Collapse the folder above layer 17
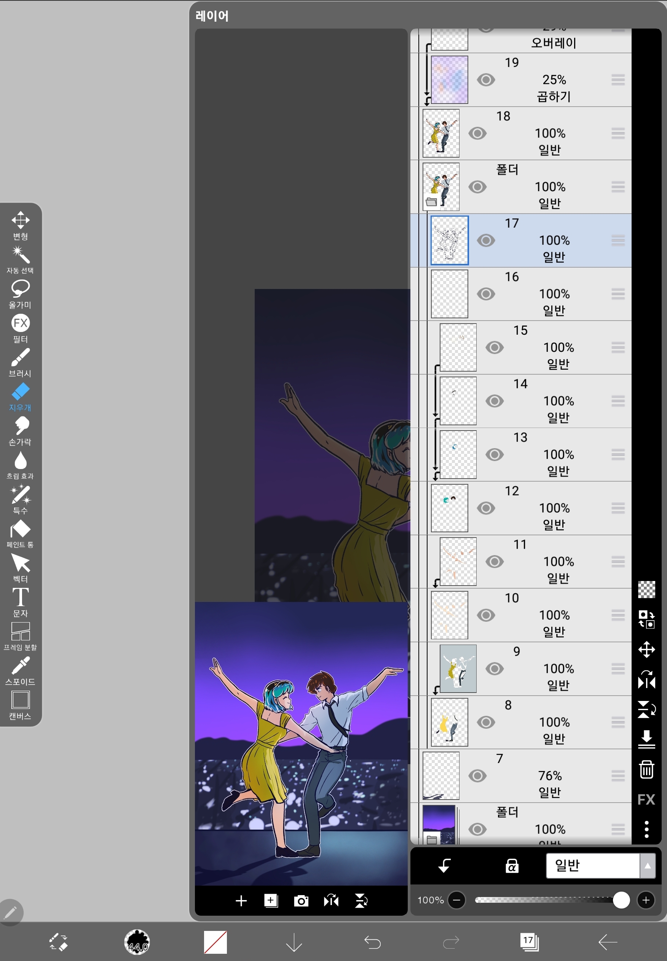 tap(431, 202)
